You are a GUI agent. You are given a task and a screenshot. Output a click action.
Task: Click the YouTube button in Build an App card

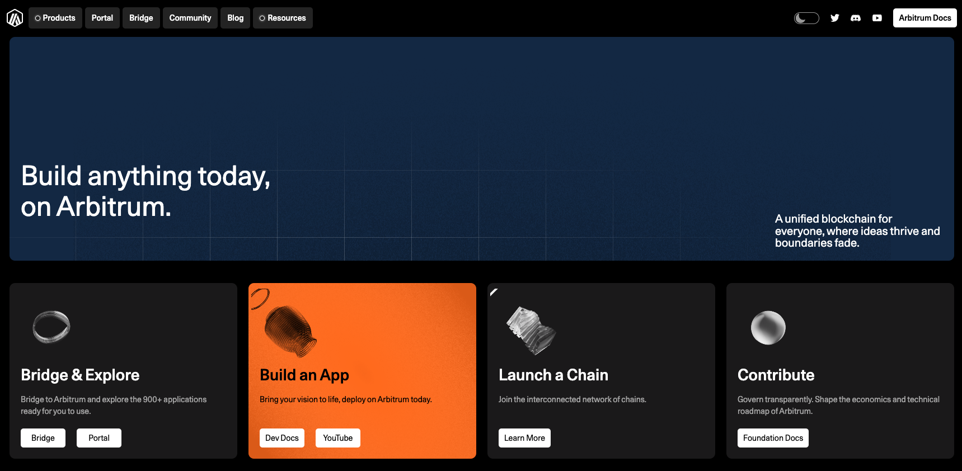338,438
